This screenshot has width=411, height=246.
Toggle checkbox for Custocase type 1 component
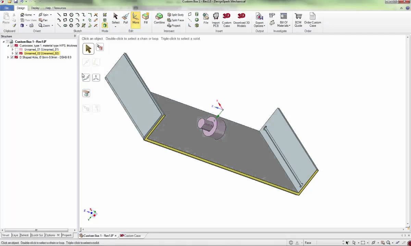coord(12,45)
